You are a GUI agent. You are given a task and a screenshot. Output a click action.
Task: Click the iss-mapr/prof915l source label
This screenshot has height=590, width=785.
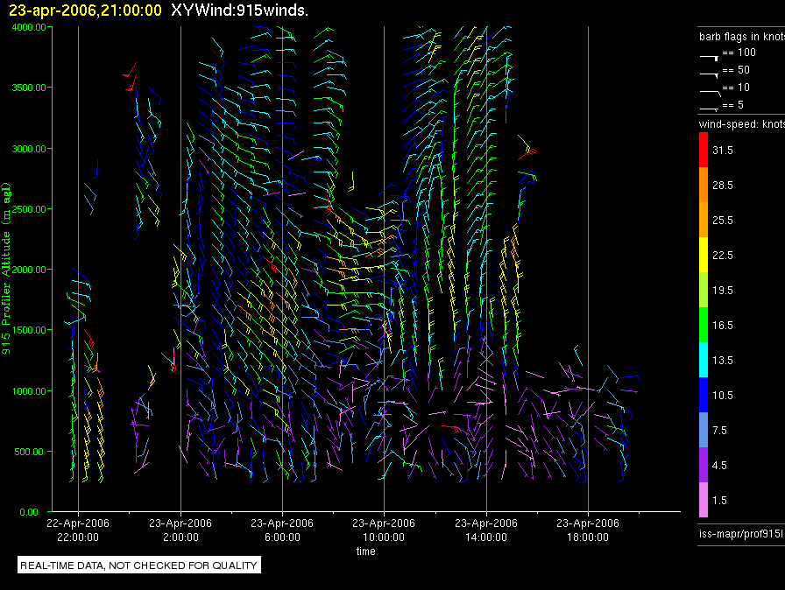point(741,533)
